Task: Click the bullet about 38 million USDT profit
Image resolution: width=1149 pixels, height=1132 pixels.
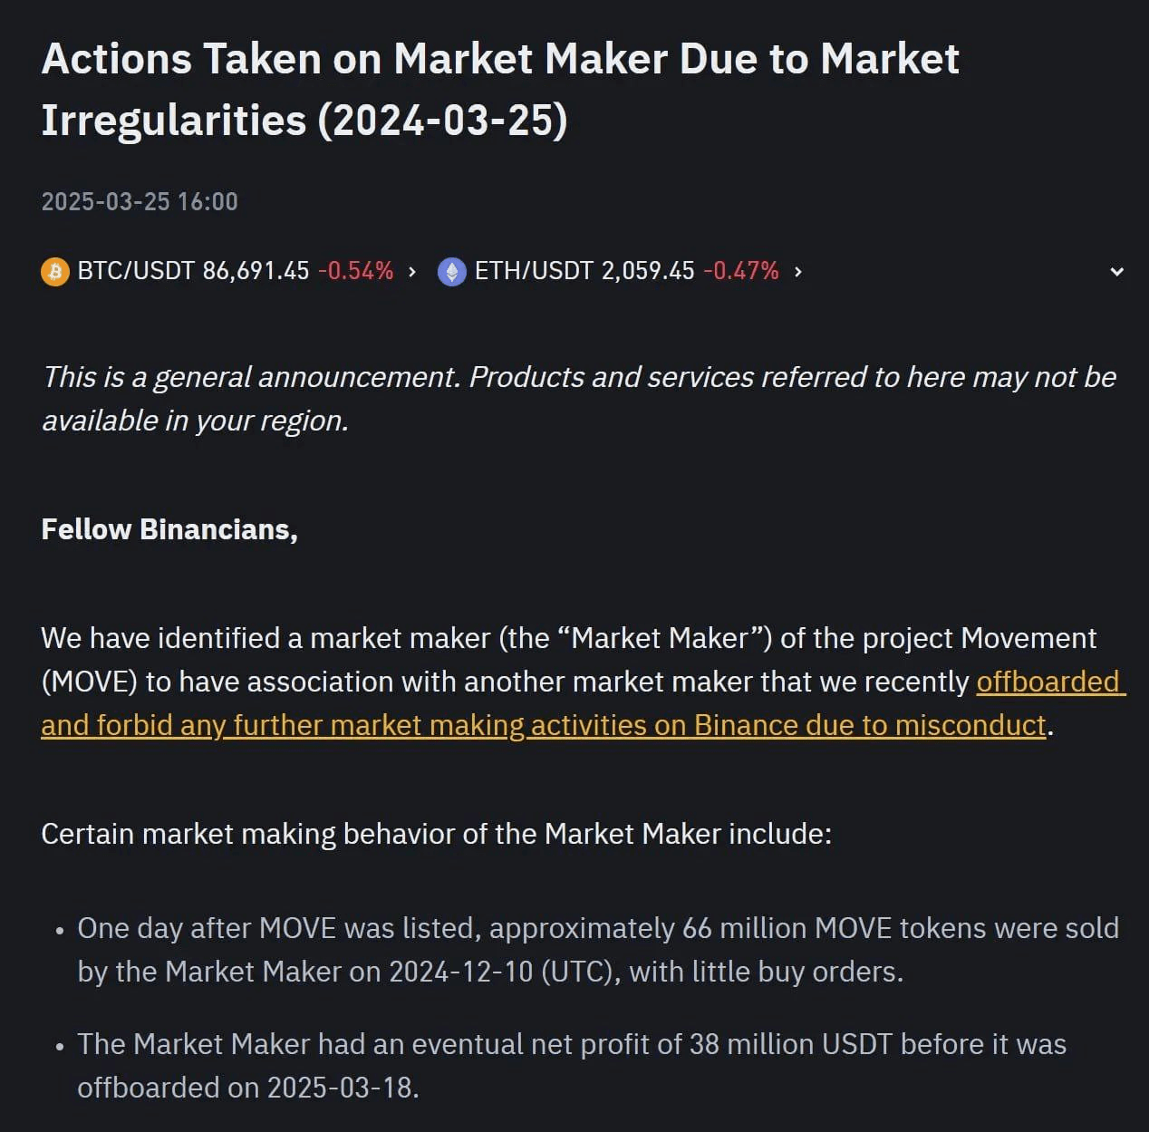Action: tap(571, 1066)
